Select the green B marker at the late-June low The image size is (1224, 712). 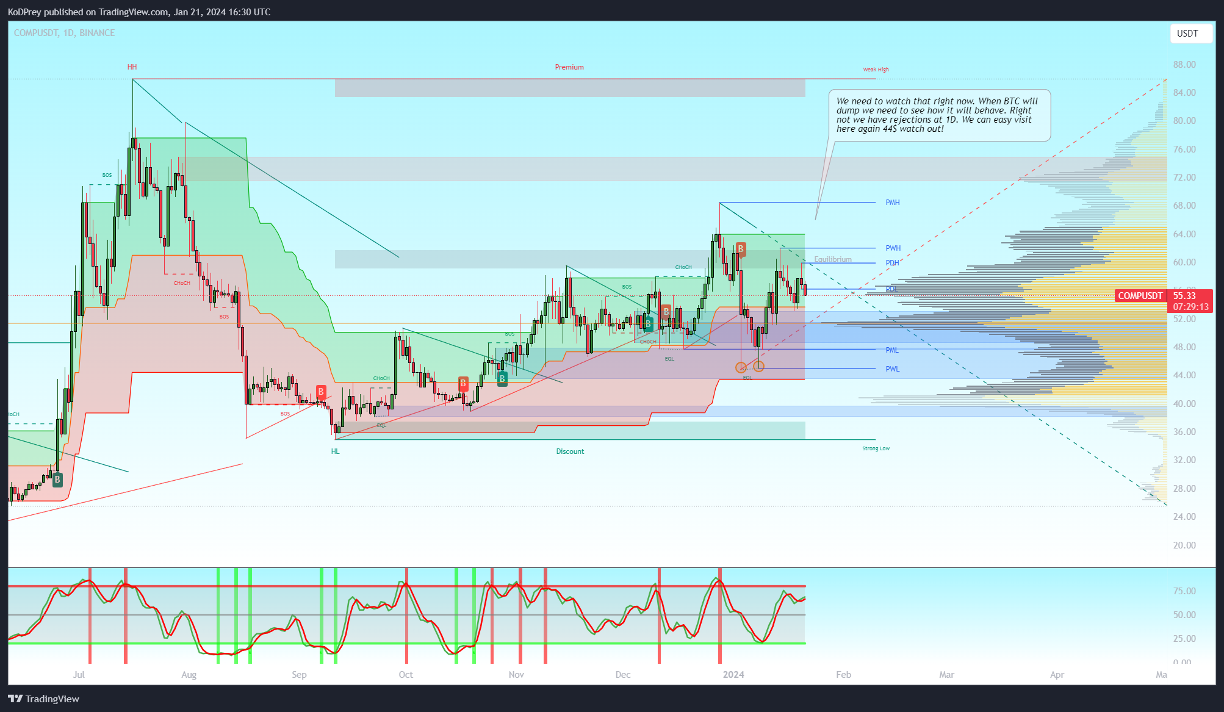(x=57, y=480)
